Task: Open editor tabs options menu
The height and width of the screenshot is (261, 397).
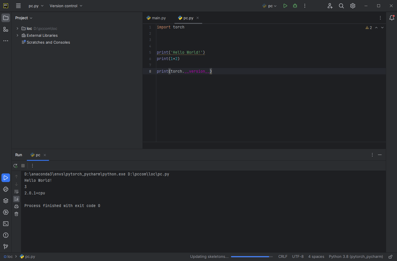Action: 380,18
